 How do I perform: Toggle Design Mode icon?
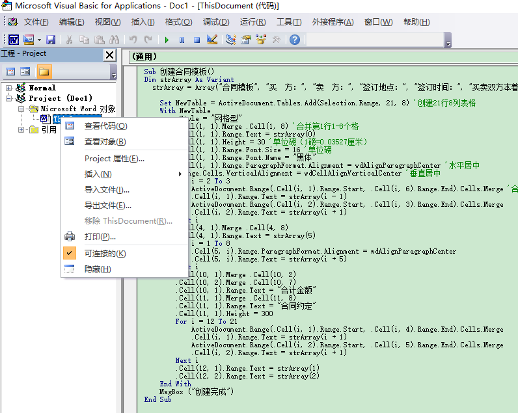212,40
